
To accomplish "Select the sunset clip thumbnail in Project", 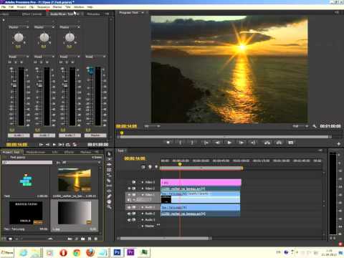I will [x=75, y=181].
